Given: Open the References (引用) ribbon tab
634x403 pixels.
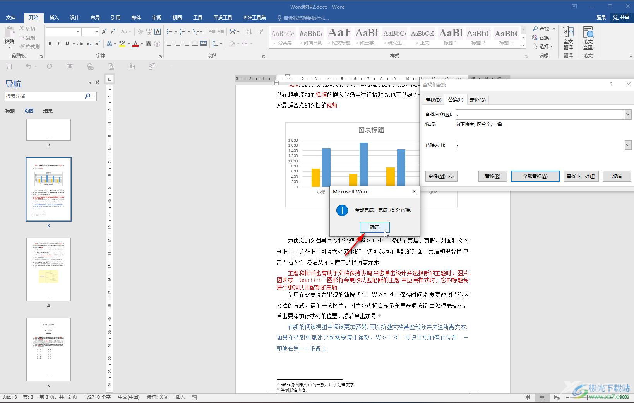Looking at the screenshot, I should (115, 17).
